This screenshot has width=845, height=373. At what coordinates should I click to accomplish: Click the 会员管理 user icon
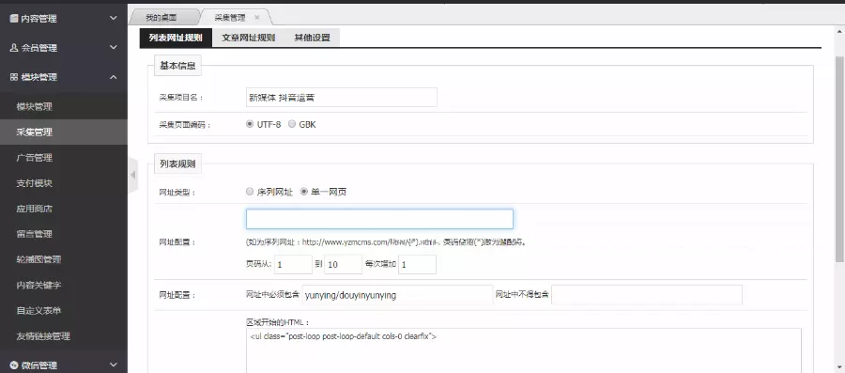pos(13,47)
